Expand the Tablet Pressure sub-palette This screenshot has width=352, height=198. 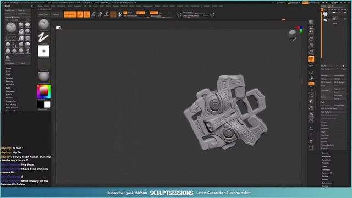coord(12,108)
